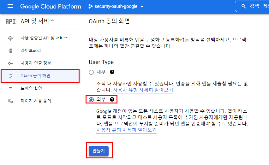This screenshot has width=269, height=165.
Task: Open first 사용자 유형 자세히 알아보기 link under 내부
Action: coord(143,90)
